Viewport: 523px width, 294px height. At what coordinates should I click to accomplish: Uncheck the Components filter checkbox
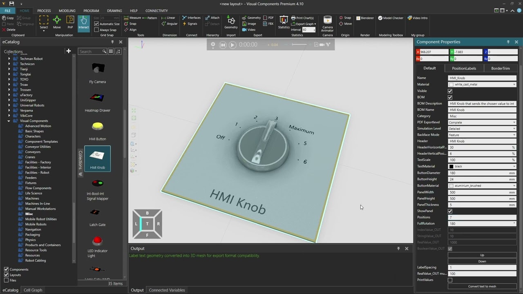pyautogui.click(x=6, y=269)
